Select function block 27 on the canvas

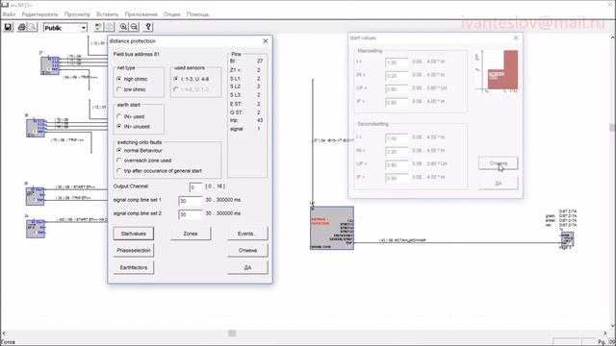coord(50,65)
